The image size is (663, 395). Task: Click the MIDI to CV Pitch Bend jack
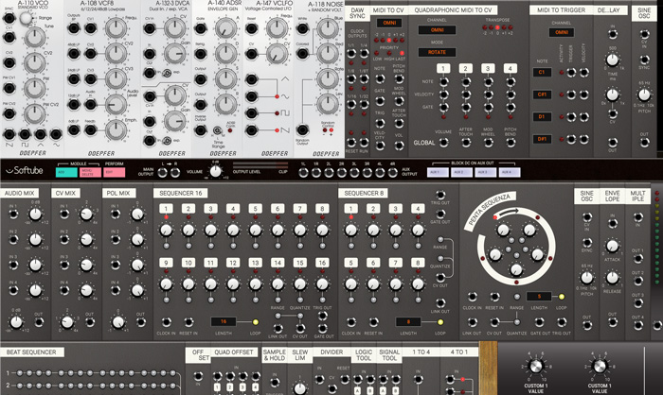coord(399,78)
